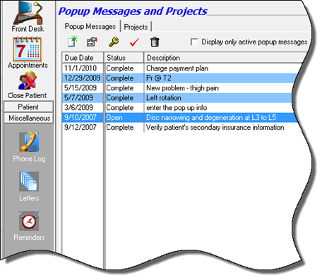Switch to the Projects tab

click(136, 27)
